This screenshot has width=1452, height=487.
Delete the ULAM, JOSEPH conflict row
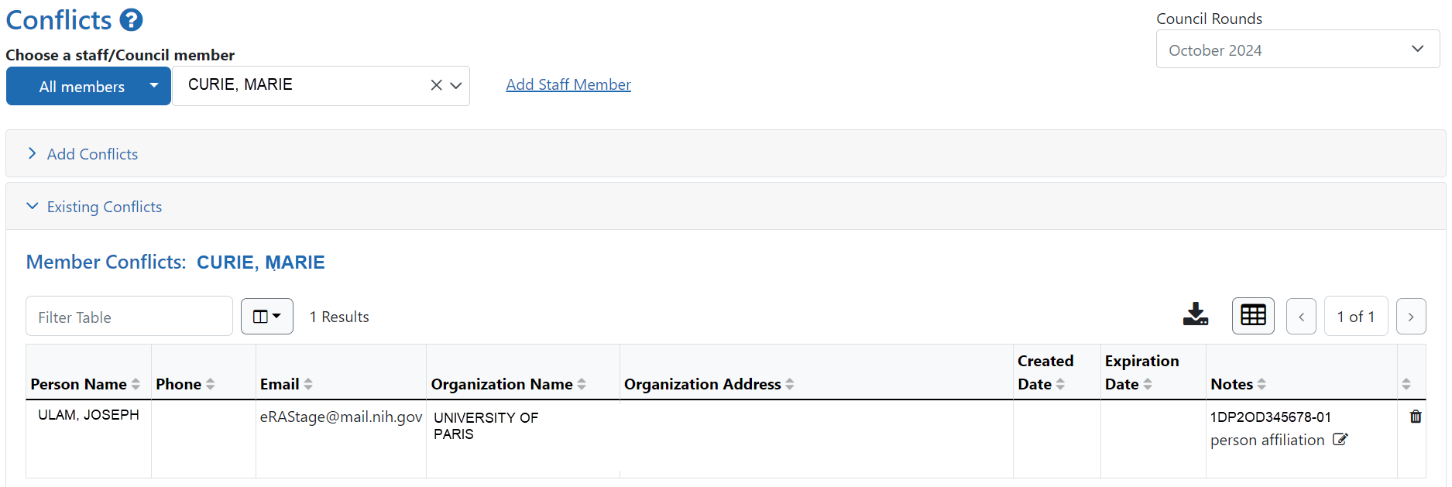point(1416,417)
